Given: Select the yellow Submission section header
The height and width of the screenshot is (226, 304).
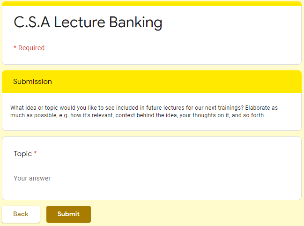Looking at the screenshot, I should coord(151,82).
